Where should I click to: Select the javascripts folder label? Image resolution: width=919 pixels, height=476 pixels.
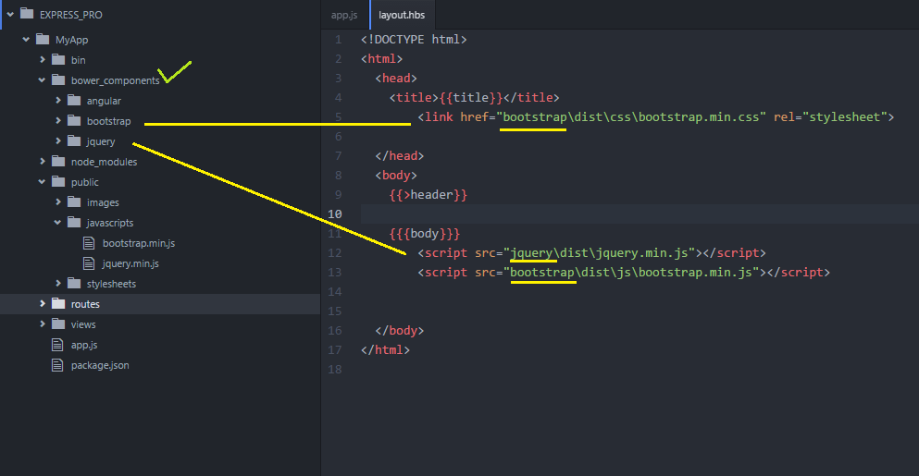point(110,223)
